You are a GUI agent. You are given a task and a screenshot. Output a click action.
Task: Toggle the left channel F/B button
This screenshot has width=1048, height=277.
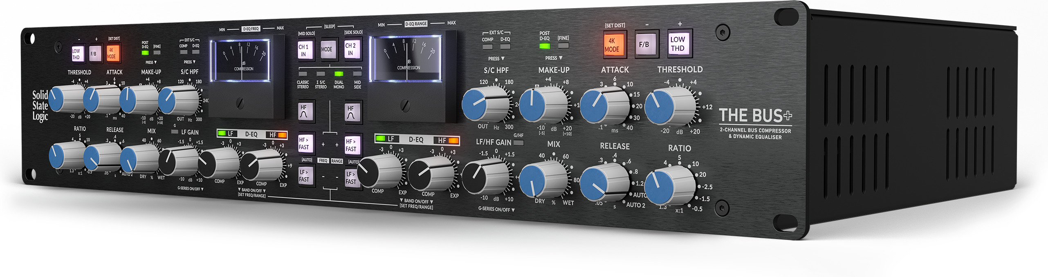pyautogui.click(x=94, y=54)
